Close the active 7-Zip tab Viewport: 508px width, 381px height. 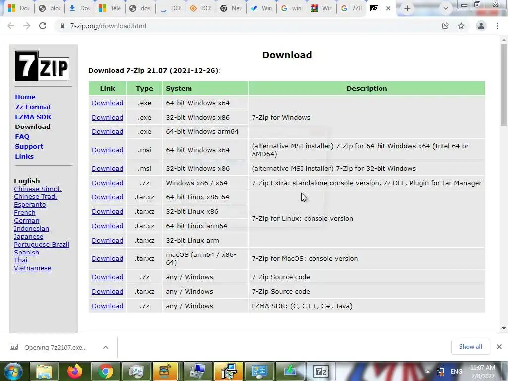pos(388,8)
